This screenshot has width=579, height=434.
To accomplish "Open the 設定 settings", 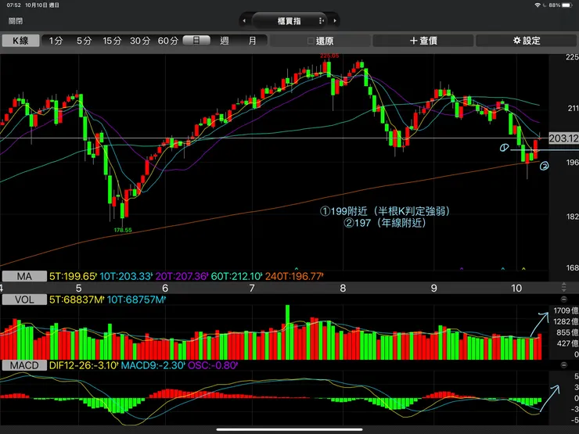I will 527,41.
